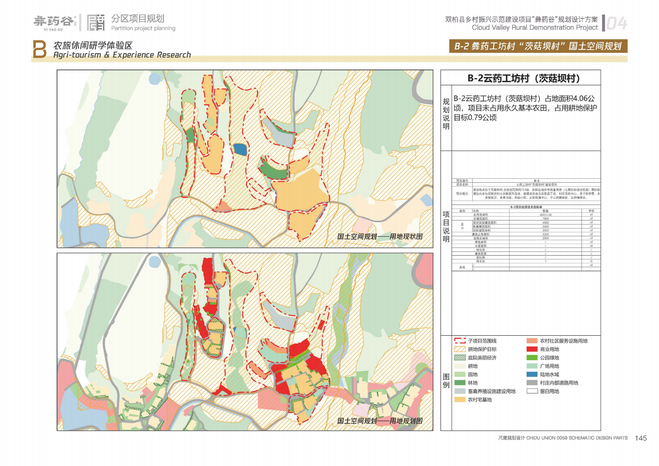Image resolution: width=659 pixels, height=466 pixels.
Task: Click the gray 村庄内部道路用地 legend swatch
Action: pyautogui.click(x=532, y=383)
